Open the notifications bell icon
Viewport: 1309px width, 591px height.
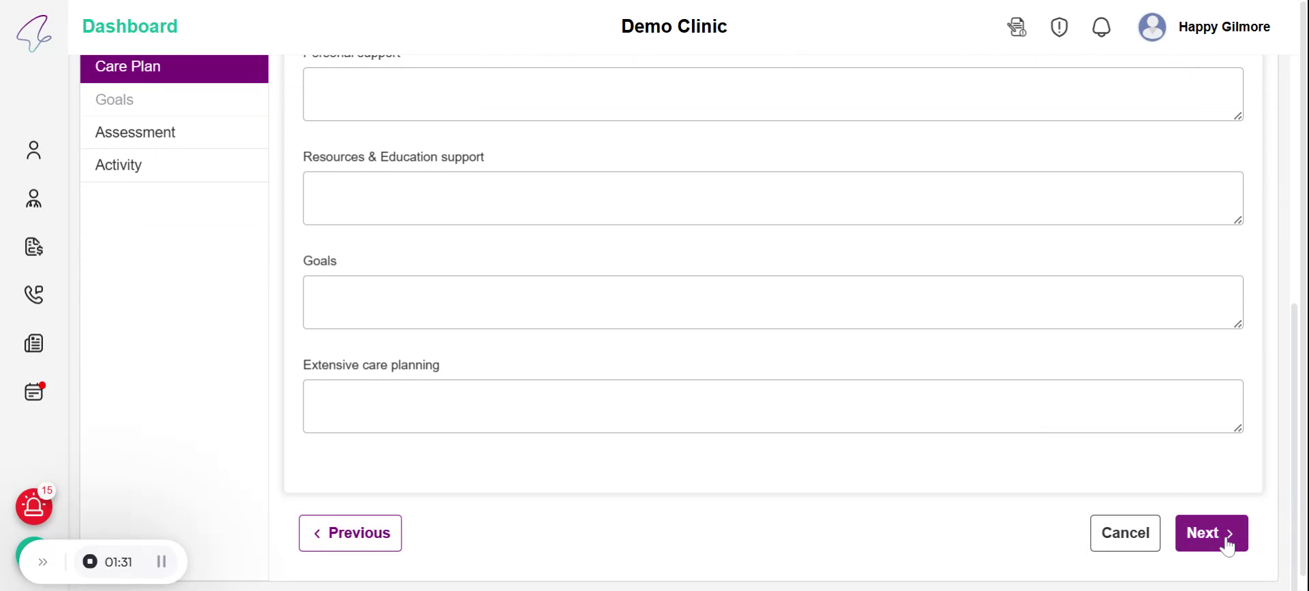(1101, 27)
